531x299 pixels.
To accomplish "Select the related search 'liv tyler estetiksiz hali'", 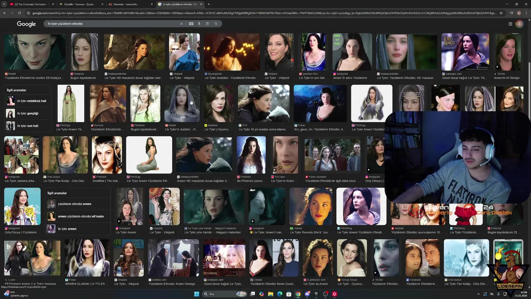I will (x=27, y=101).
